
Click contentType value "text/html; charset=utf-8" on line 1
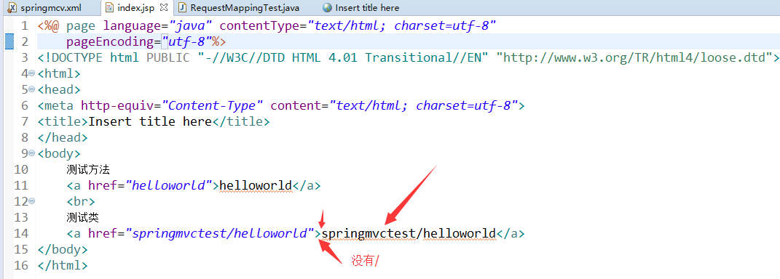click(402, 25)
